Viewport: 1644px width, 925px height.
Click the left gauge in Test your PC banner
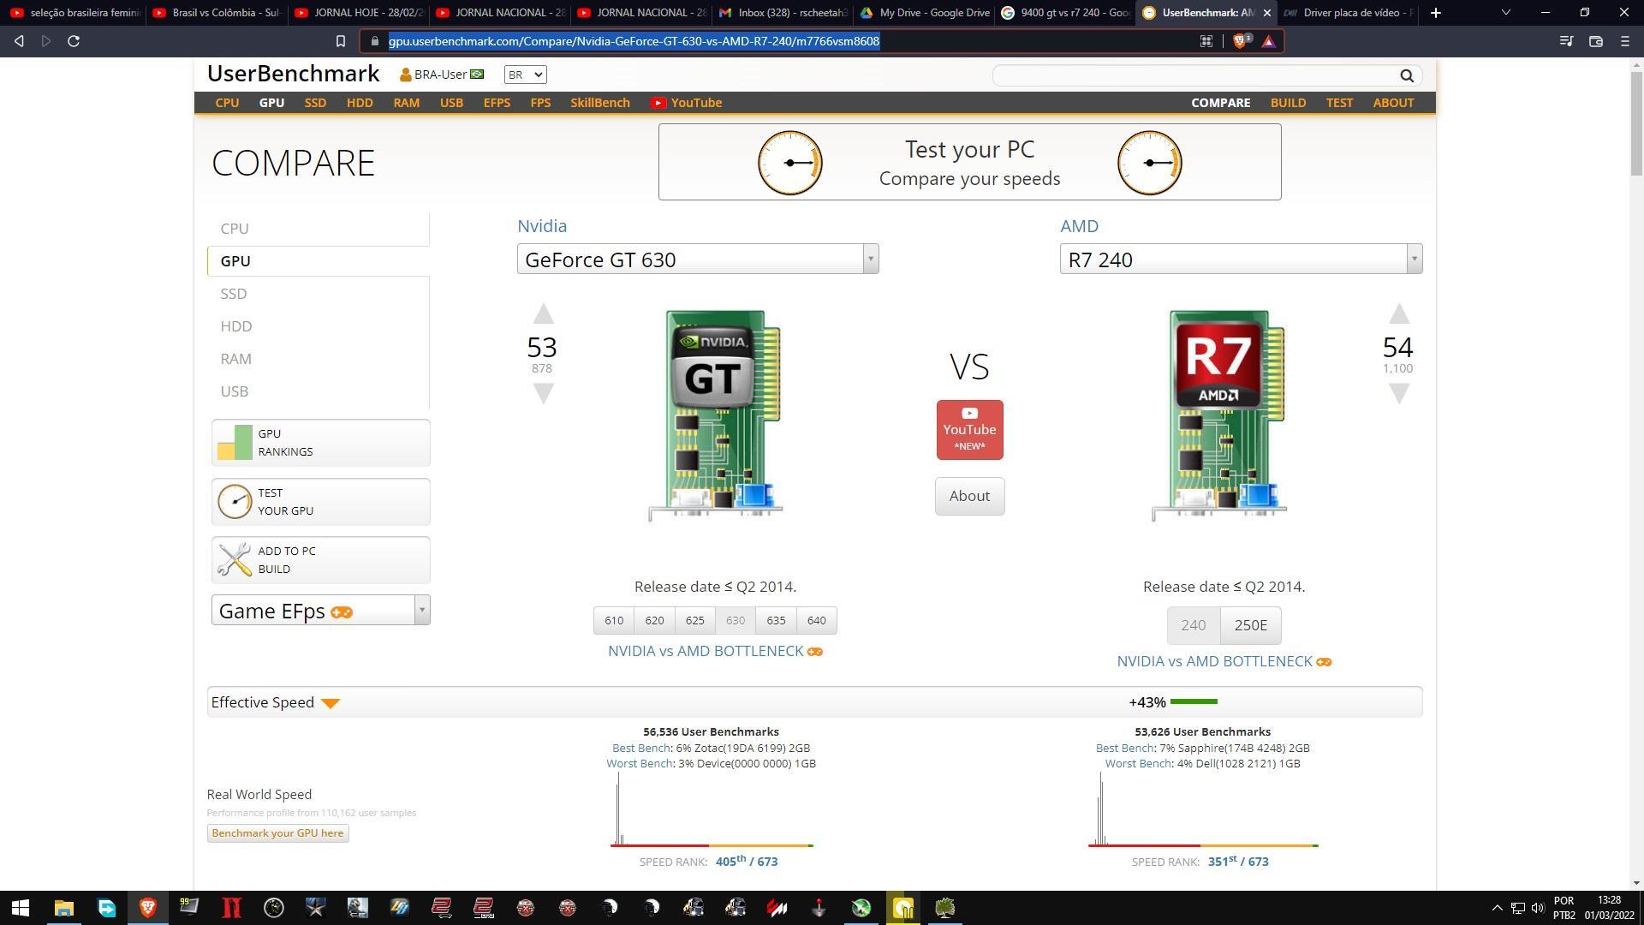(789, 163)
